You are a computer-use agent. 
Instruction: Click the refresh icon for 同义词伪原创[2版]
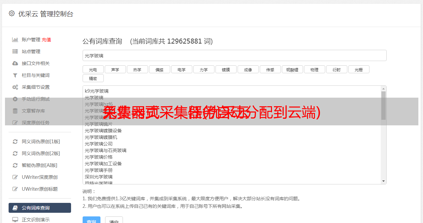(15, 153)
